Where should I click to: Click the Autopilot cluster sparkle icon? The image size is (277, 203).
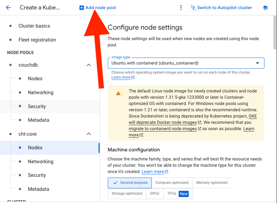coord(193,8)
